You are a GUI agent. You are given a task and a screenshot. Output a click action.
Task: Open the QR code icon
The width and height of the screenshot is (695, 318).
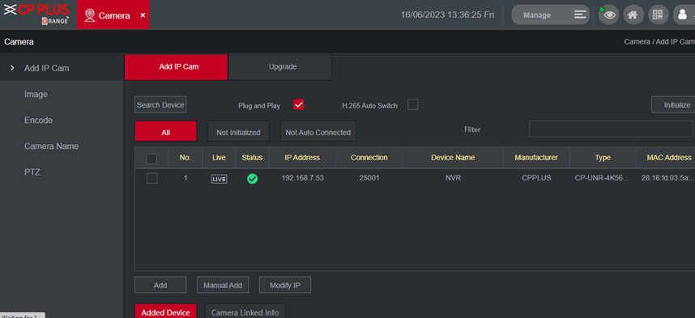(x=659, y=15)
